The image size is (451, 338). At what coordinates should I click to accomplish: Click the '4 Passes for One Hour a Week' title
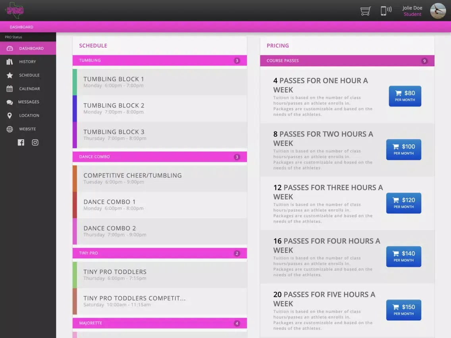click(x=320, y=85)
